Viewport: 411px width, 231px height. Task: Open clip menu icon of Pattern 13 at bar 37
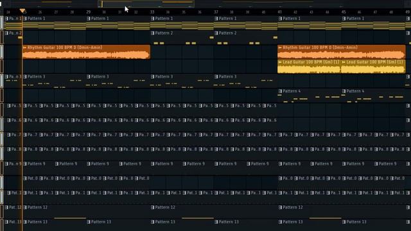tap(216, 222)
